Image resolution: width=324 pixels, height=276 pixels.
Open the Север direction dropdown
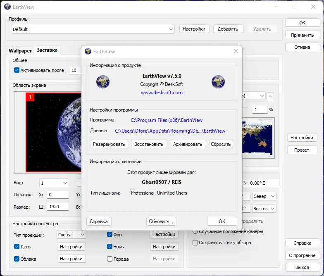click(x=264, y=196)
